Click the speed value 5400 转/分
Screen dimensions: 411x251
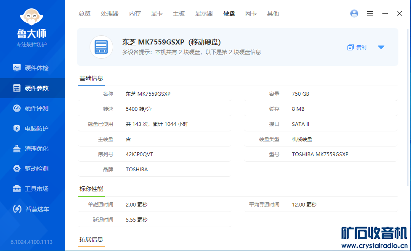138,109
